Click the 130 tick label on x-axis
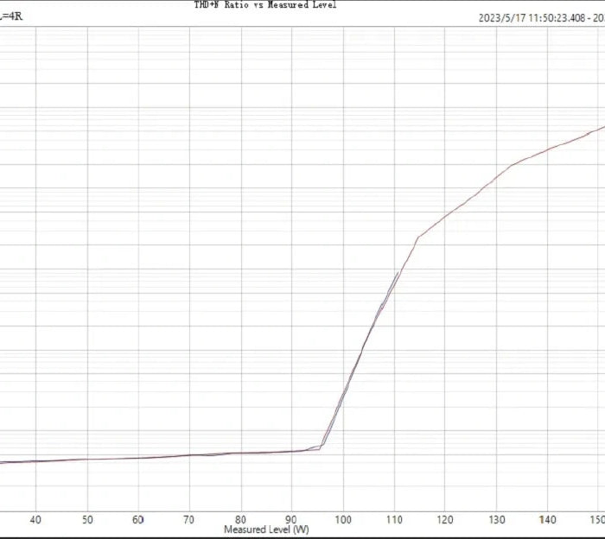605x539 pixels. (x=496, y=520)
